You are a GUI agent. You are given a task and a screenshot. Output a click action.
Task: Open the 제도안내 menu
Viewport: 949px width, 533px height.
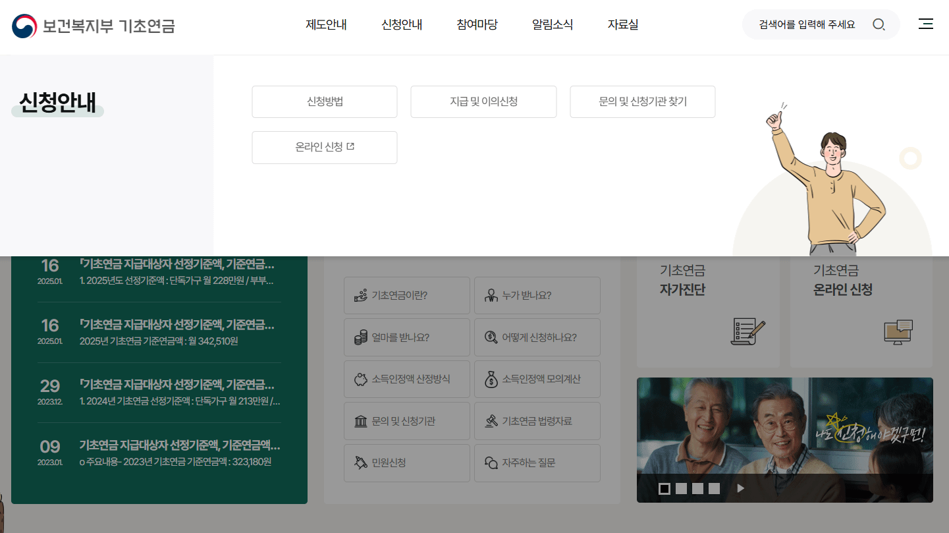coord(326,24)
